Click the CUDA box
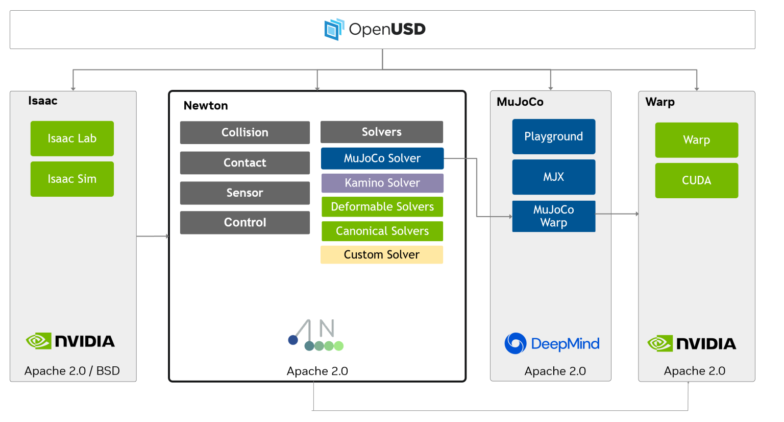 pyautogui.click(x=697, y=180)
